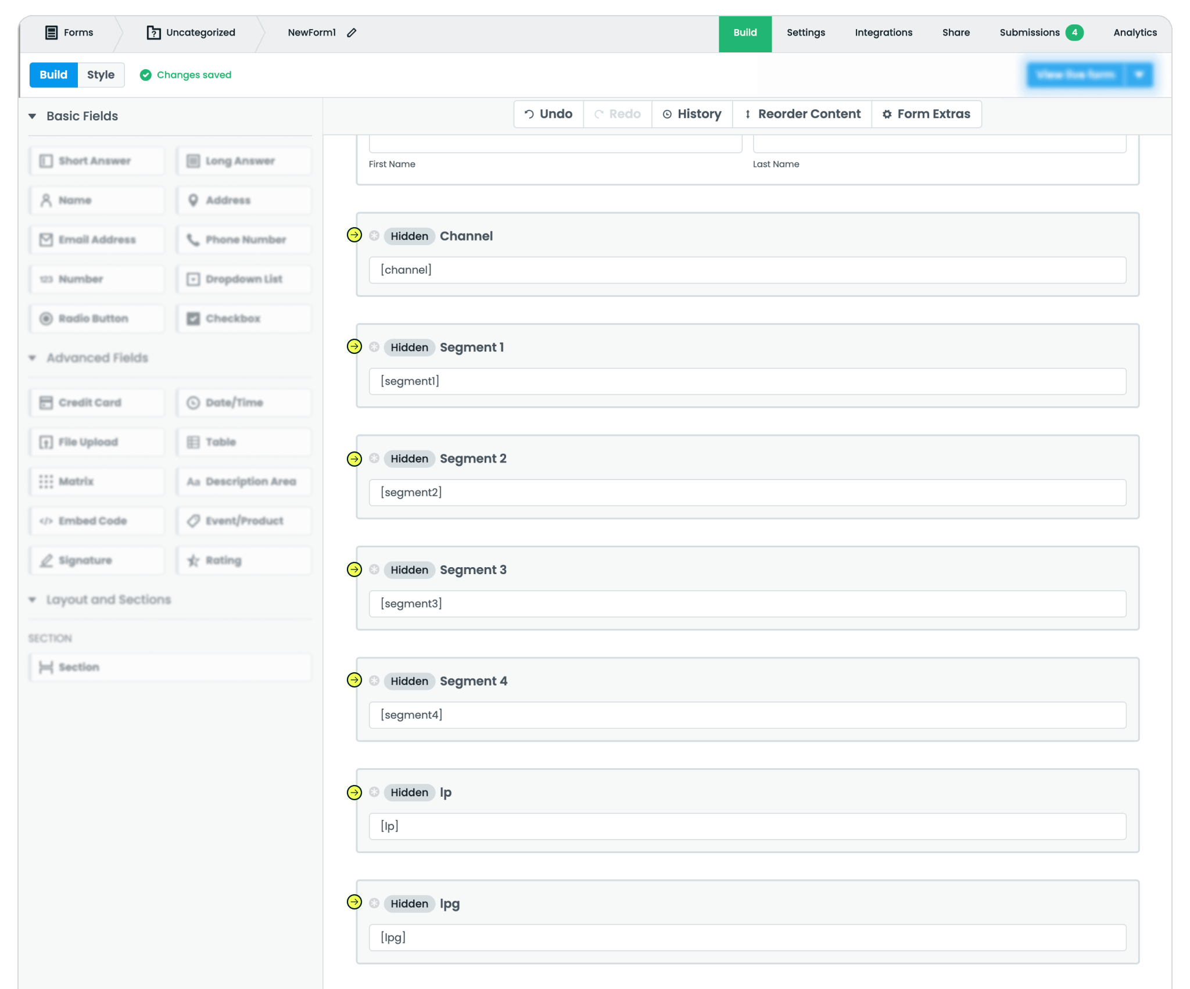Collapse the Advanced Fields section
Image resolution: width=1190 pixels, height=989 pixels.
tap(33, 358)
